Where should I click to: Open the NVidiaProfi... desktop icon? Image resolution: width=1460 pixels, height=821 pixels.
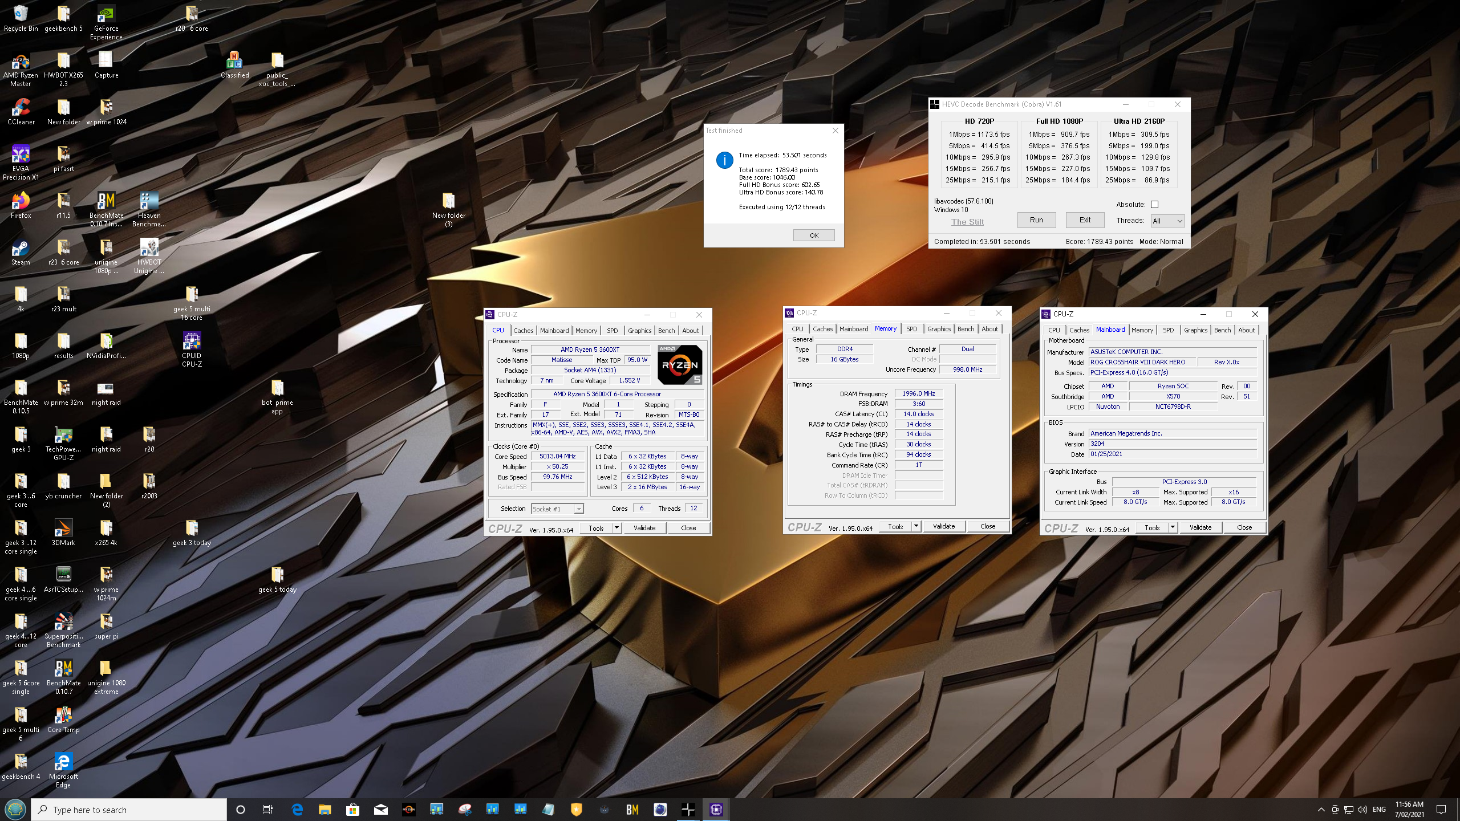[106, 346]
